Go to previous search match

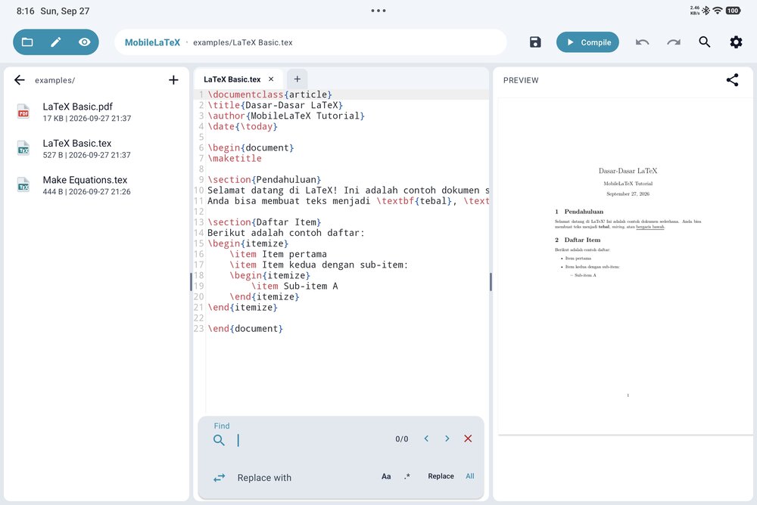point(426,438)
